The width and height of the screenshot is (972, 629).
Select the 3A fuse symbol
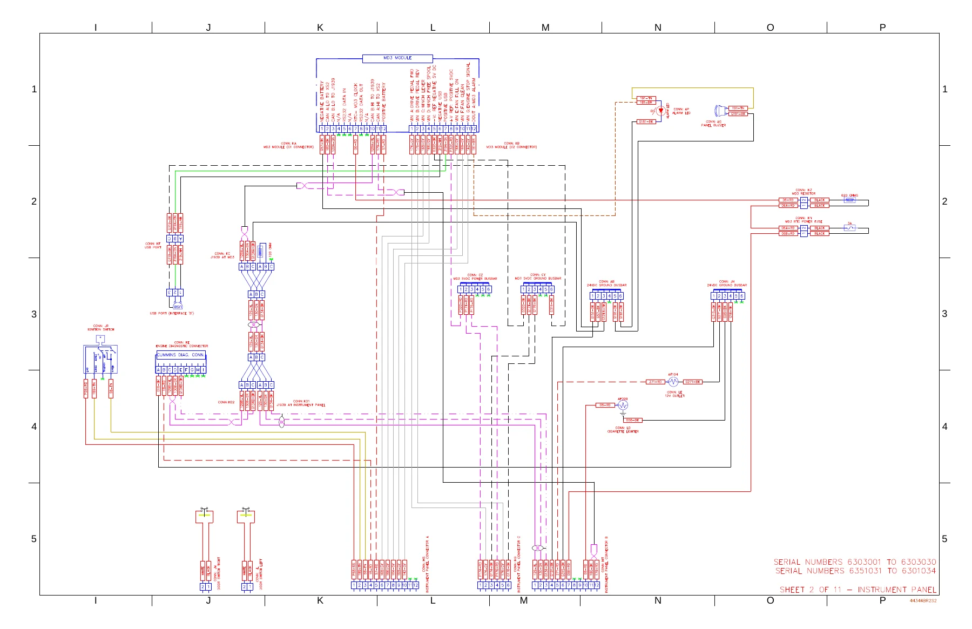click(849, 228)
